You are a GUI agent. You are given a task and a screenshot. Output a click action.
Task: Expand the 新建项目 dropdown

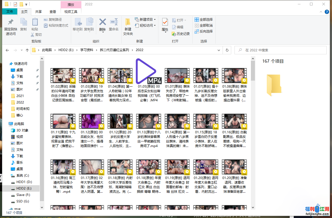(155, 19)
